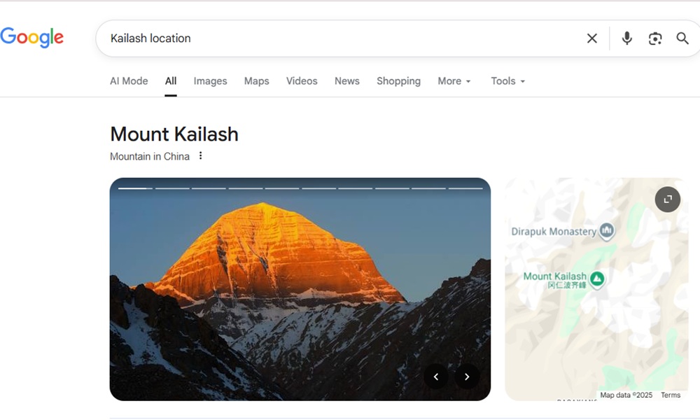Click the Dirapuk Monastery map pin
Screen dimensions: 700x420
607,231
